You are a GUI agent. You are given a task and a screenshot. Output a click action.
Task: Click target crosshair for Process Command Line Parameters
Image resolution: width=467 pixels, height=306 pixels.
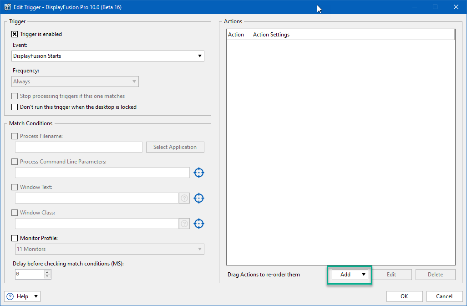point(198,173)
